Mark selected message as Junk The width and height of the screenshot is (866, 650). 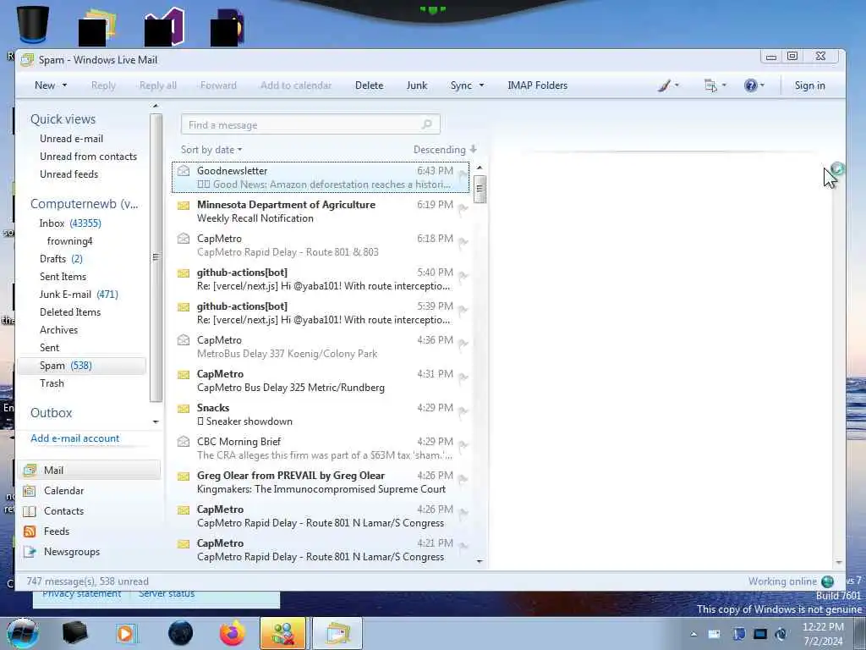coord(416,85)
